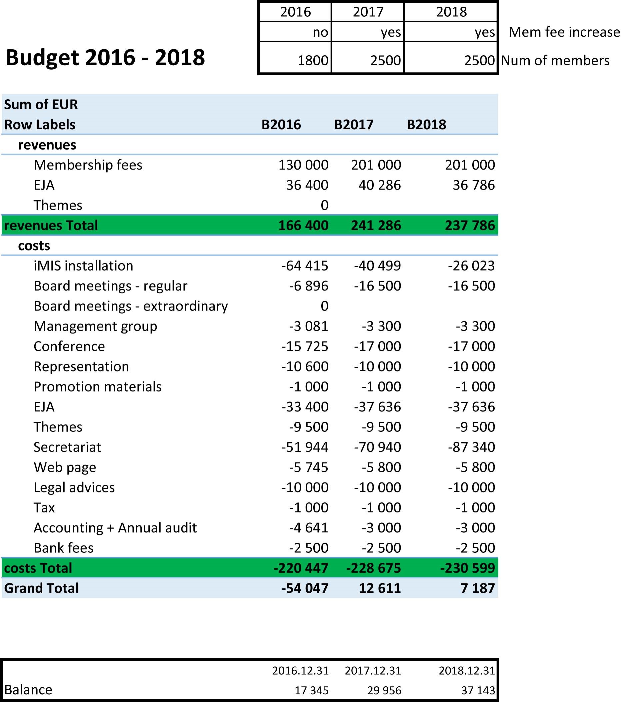This screenshot has width=627, height=702.
Task: Select the -10 600 representation value
Action: coord(305,367)
